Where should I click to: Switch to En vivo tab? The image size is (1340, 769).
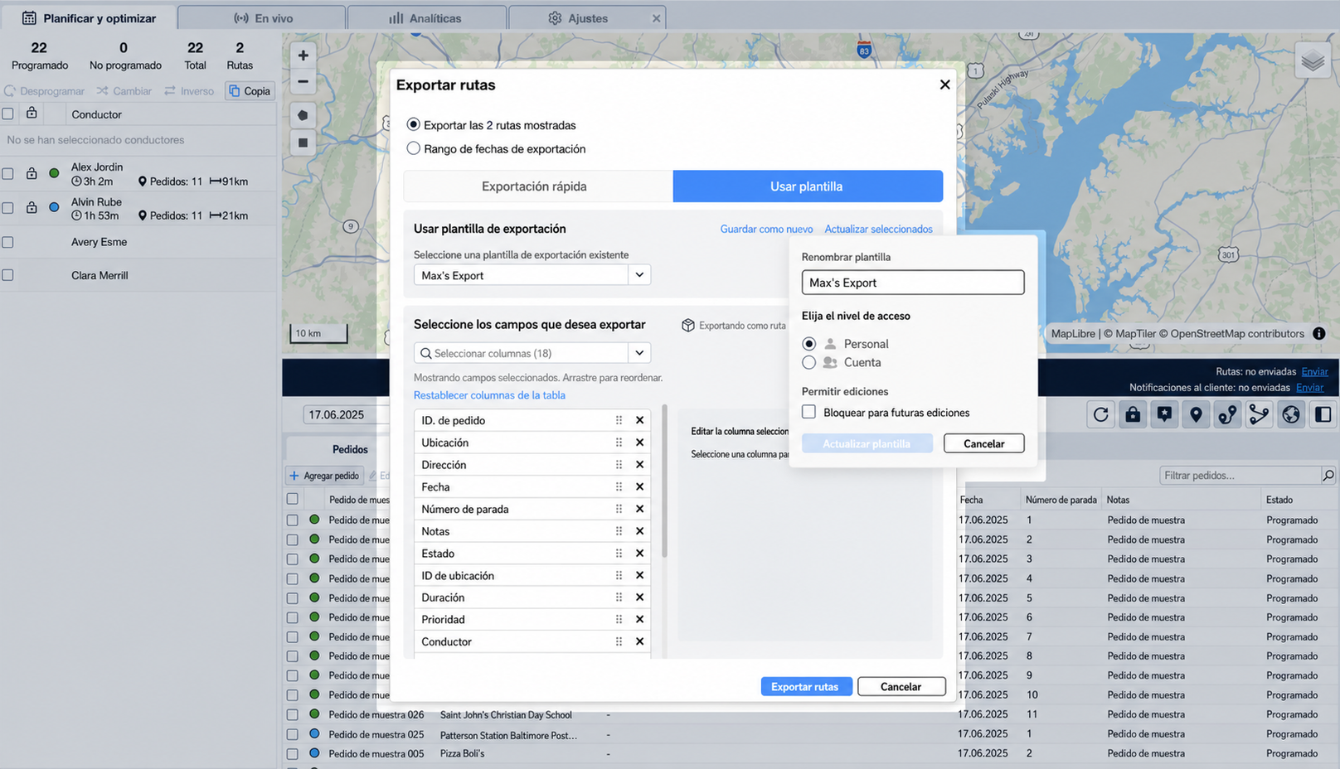pyautogui.click(x=262, y=18)
